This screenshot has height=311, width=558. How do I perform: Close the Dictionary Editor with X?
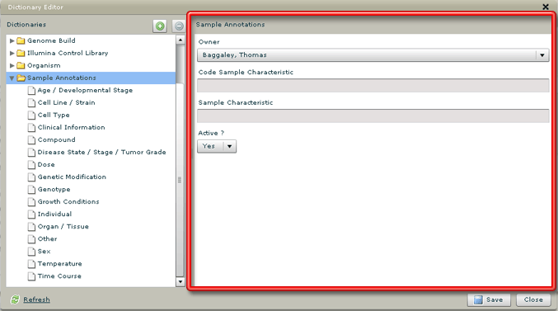[x=546, y=7]
